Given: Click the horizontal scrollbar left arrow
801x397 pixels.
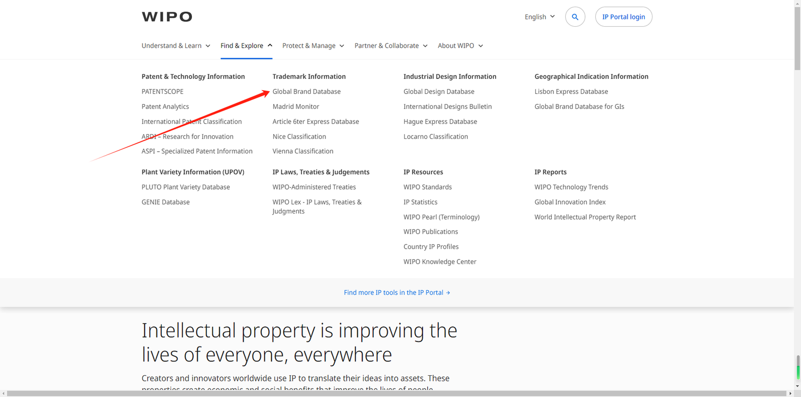Looking at the screenshot, I should (3, 394).
